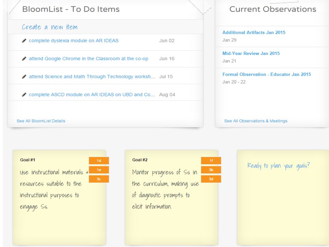Click the orange 3d tag on Goal #2
This screenshot has width=329, height=247.
(x=211, y=179)
